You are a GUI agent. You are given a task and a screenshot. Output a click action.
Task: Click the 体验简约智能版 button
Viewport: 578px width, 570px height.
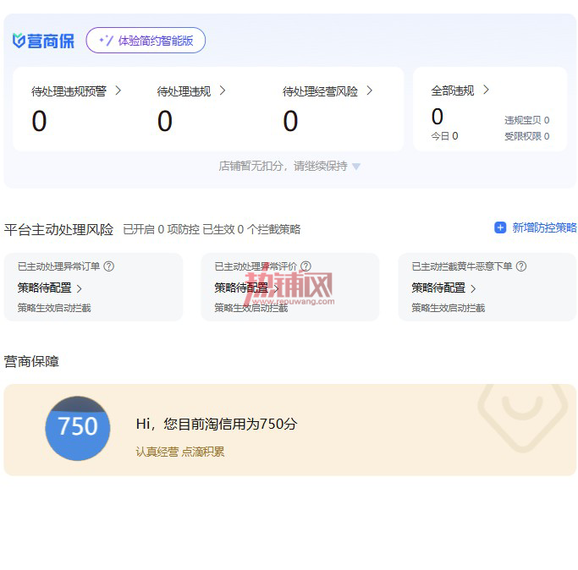(146, 40)
